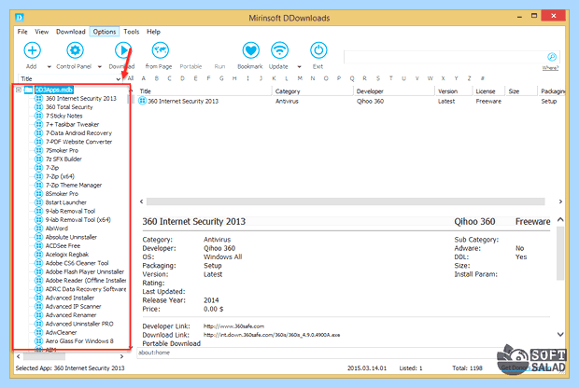Select Aero Glass For Windows 8 in the tree
Screen dimensions: 579x388
point(79,341)
